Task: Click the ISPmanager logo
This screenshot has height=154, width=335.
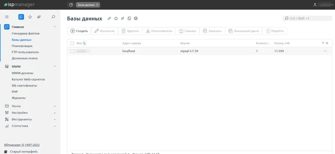Action: [19, 5]
